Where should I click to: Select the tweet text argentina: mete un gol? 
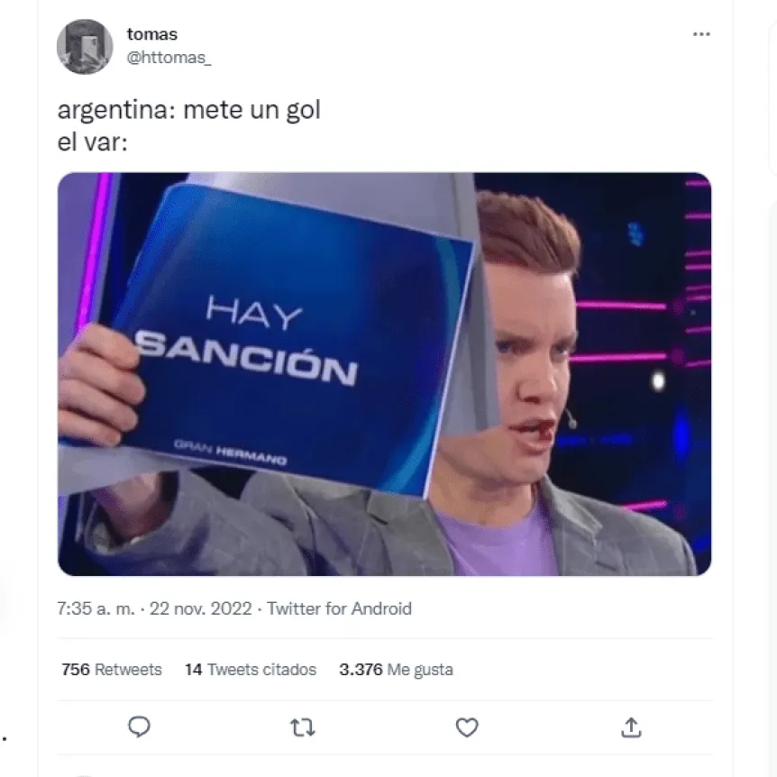point(188,110)
